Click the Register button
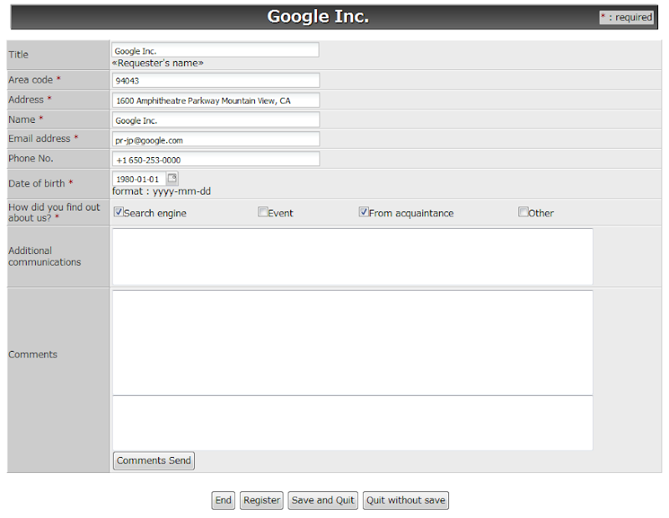 click(262, 500)
